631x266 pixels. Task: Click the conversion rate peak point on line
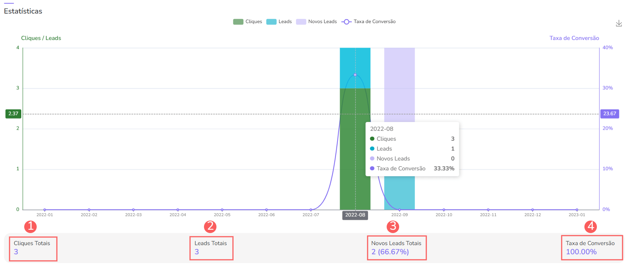(355, 75)
